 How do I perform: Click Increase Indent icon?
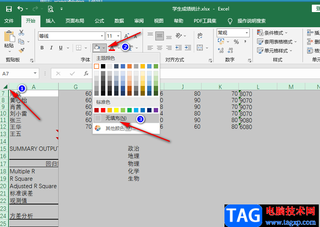coord(188,47)
